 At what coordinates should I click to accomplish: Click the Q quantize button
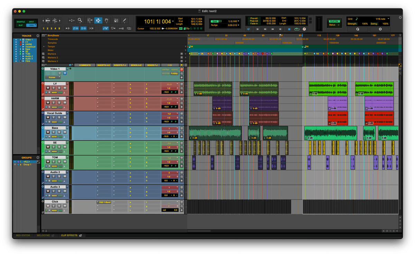coord(358,29)
